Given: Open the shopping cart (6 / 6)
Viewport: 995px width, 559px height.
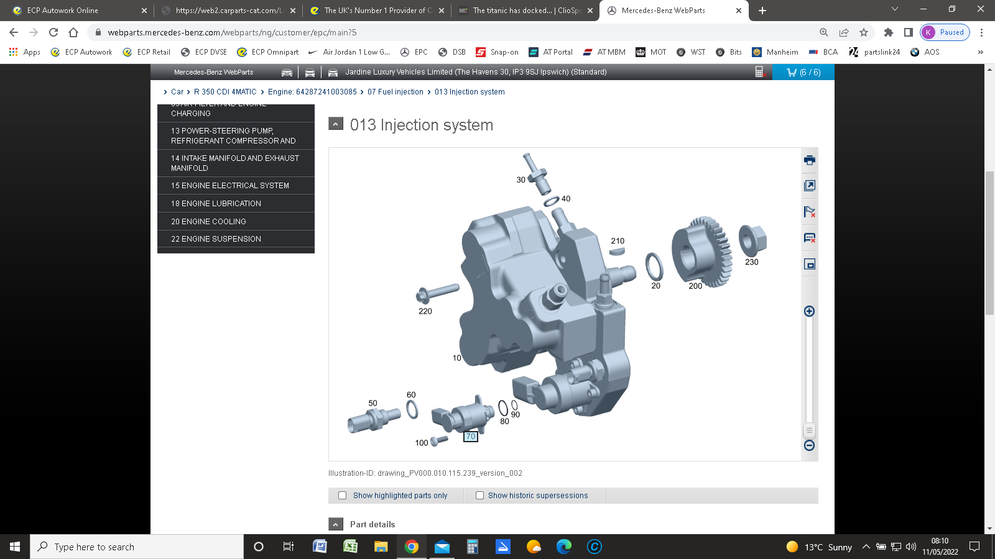Looking at the screenshot, I should 803,73.
